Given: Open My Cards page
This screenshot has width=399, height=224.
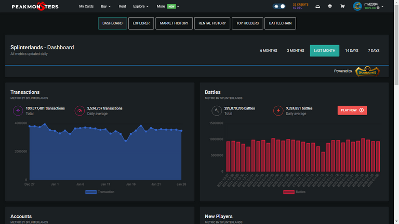Looking at the screenshot, I should (86, 6).
